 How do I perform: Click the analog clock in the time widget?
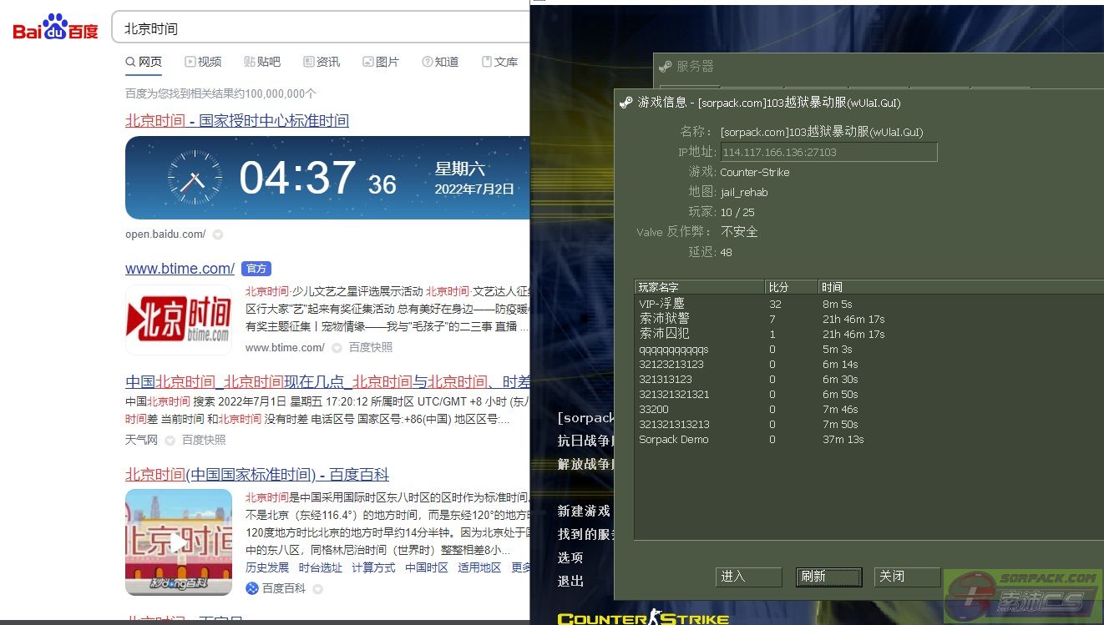pyautogui.click(x=195, y=178)
